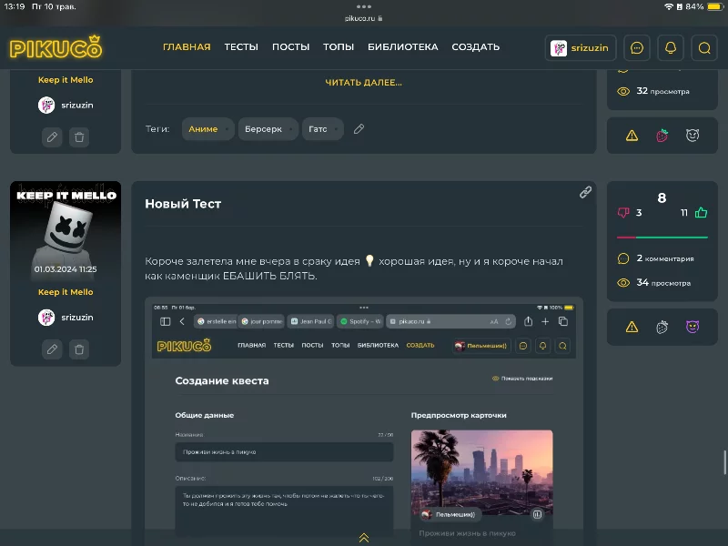Image resolution: width=728 pixels, height=546 pixels.
Task: Report via warning triangle below 32 просмотра
Action: coord(632,136)
